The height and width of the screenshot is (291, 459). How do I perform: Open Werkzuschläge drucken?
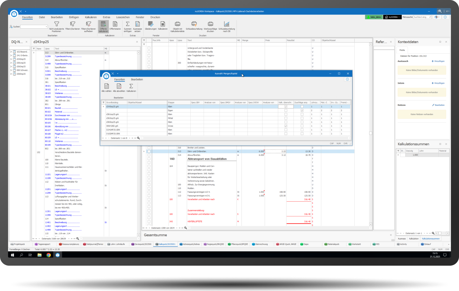(x=210, y=25)
